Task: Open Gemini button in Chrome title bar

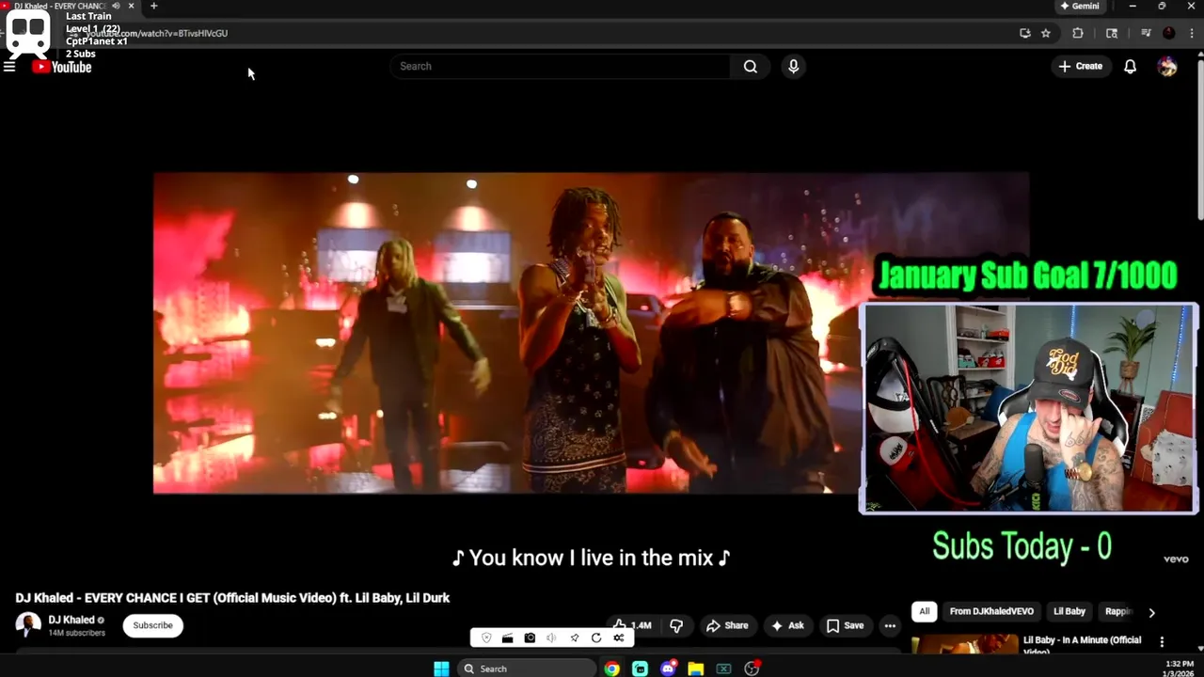Action: pyautogui.click(x=1079, y=6)
